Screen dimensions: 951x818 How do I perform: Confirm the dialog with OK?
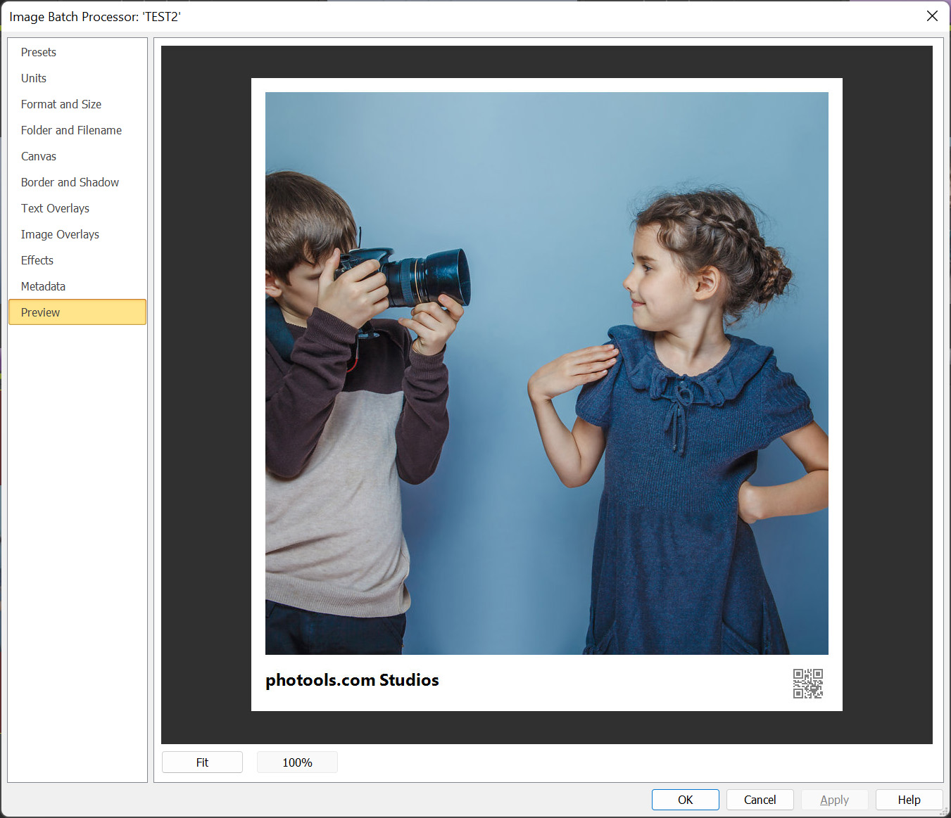pos(685,800)
